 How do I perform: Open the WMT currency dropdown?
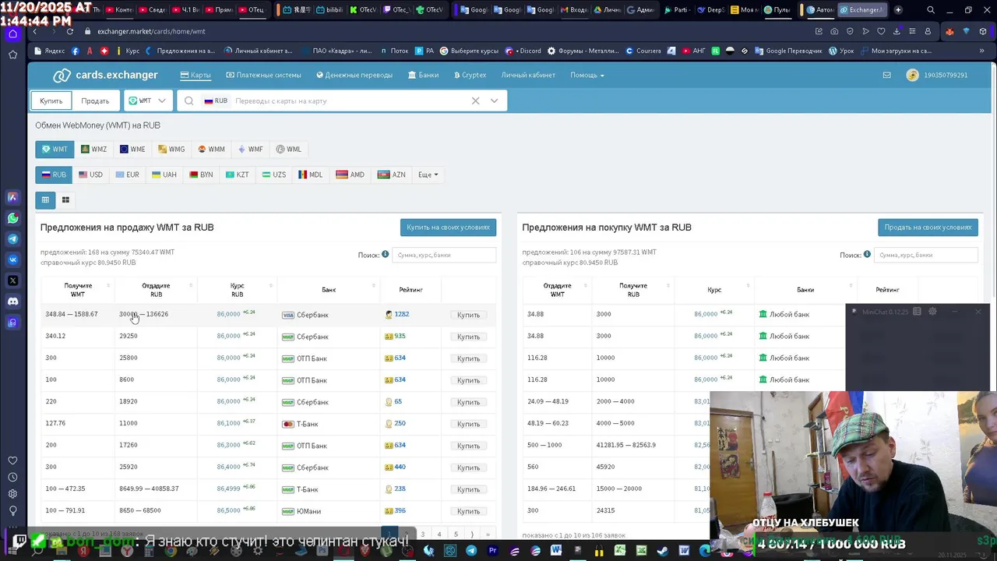click(x=148, y=101)
